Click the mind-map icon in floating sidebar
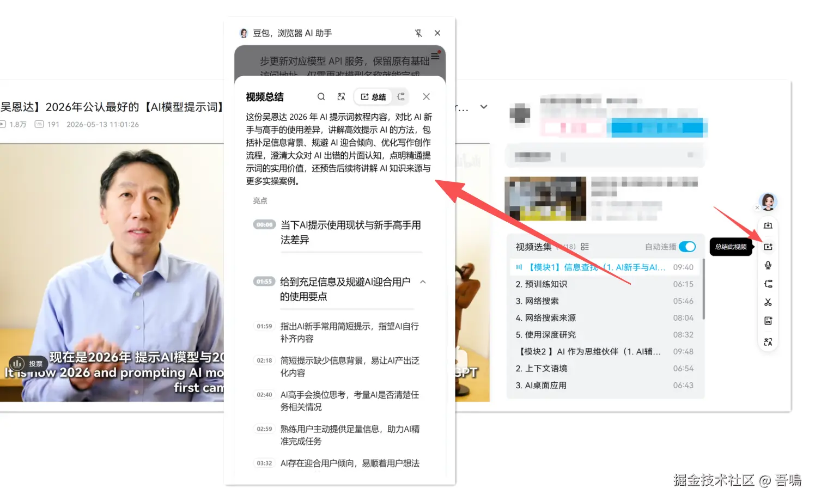Image resolution: width=815 pixels, height=501 pixels. 768,284
